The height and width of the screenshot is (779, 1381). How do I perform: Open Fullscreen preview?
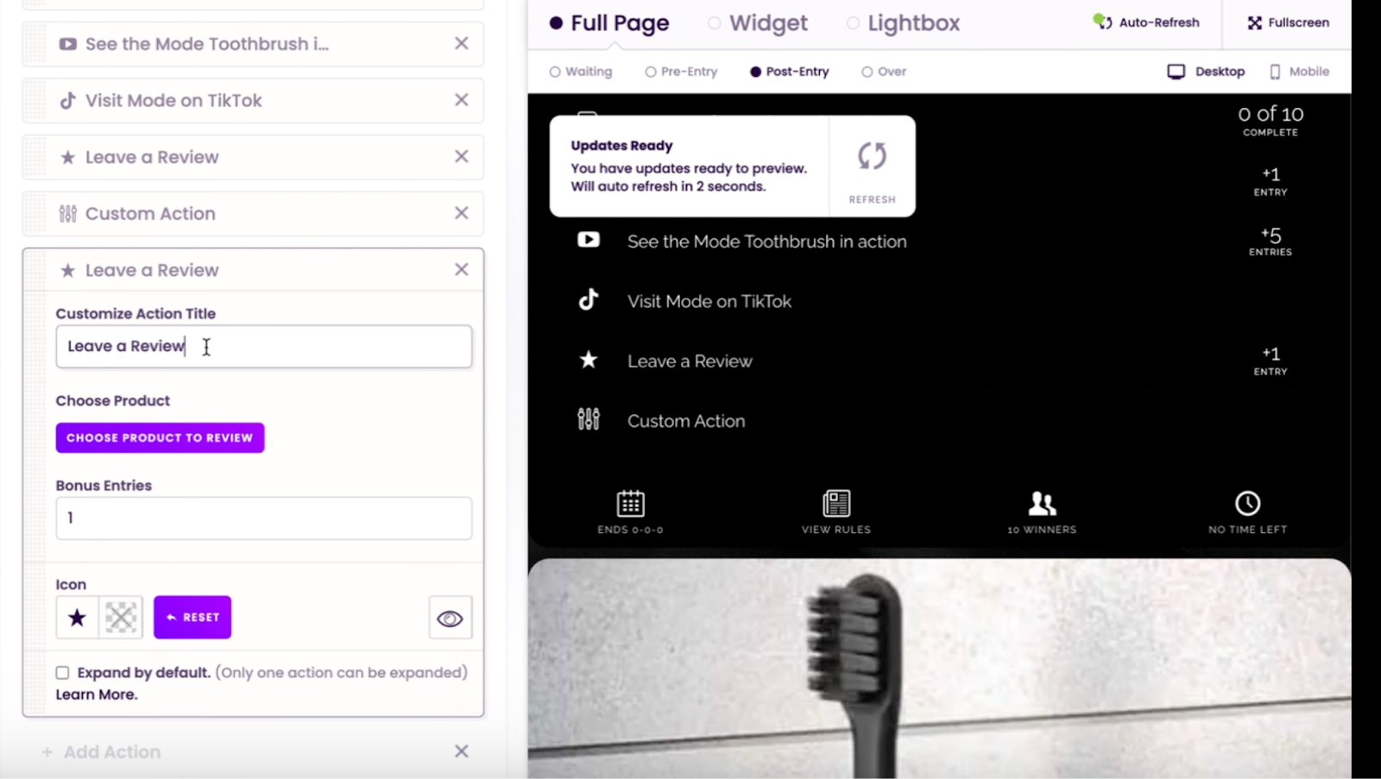pyautogui.click(x=1288, y=22)
